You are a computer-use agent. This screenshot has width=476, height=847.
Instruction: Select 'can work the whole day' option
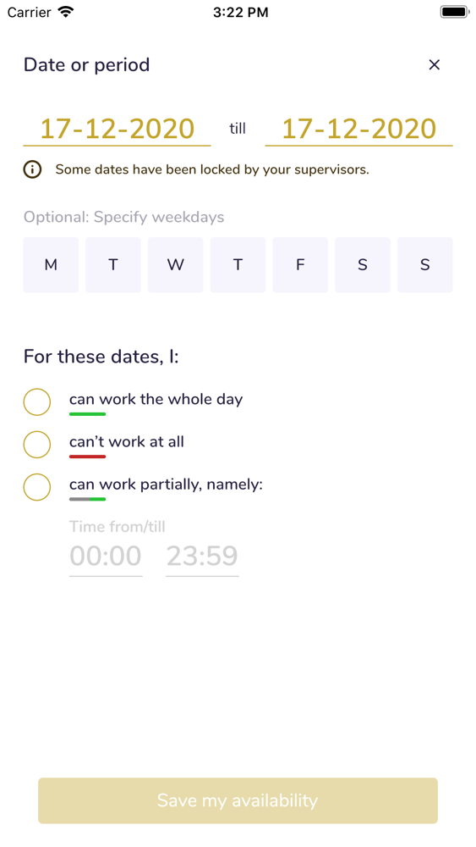coord(36,401)
